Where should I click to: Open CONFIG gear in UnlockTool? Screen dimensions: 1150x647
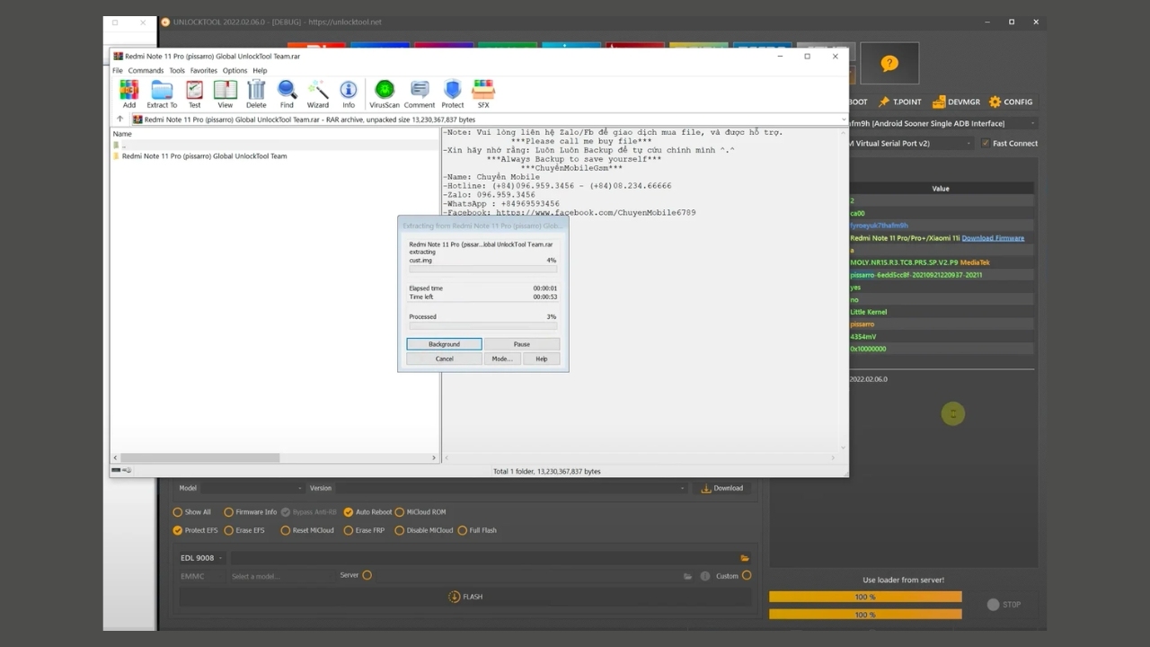click(x=995, y=102)
